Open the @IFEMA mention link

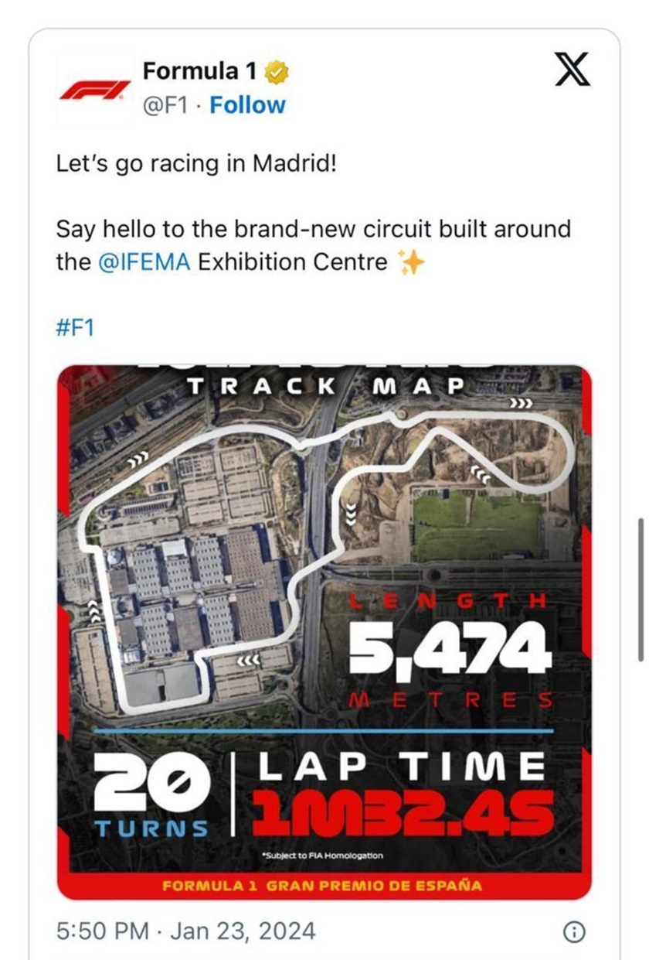pos(145,262)
